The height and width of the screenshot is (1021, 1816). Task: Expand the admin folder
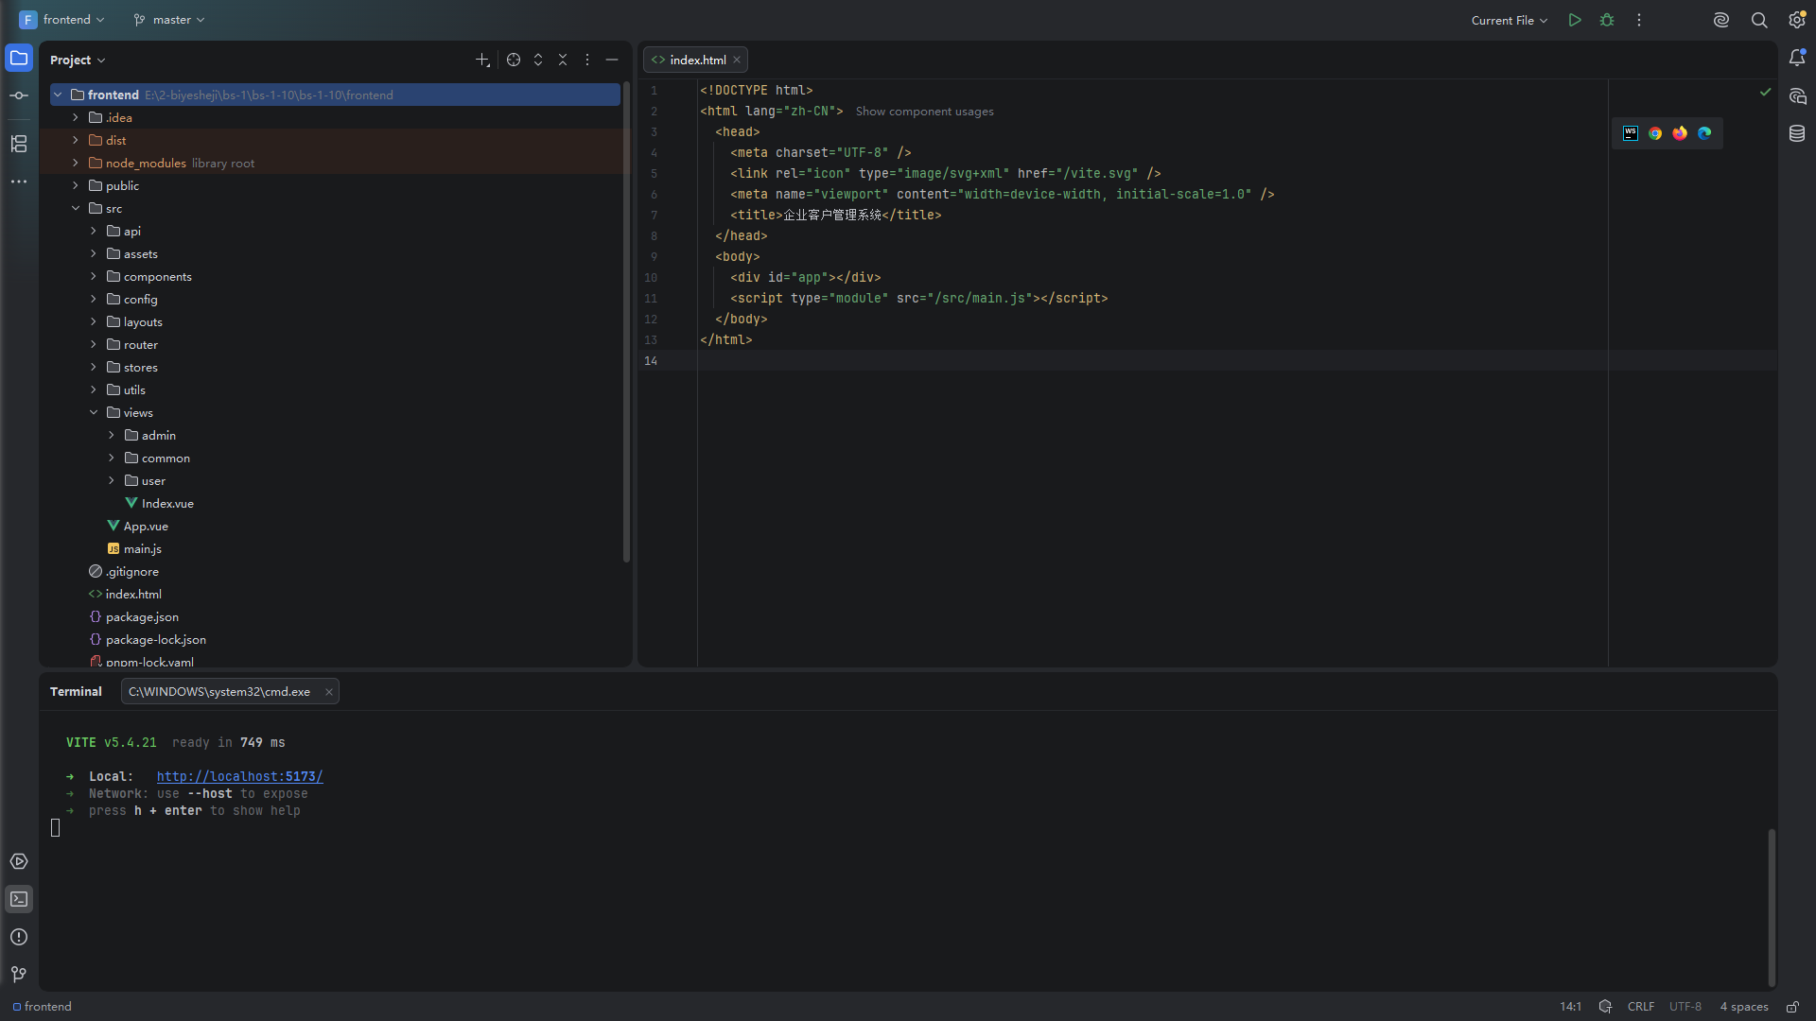tap(112, 435)
